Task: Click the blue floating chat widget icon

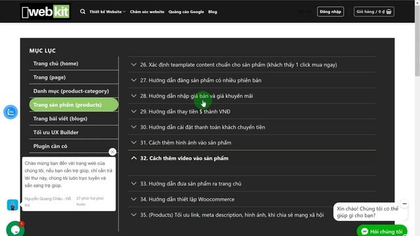Action: [x=10, y=112]
